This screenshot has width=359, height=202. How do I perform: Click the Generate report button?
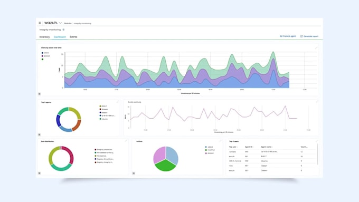(x=309, y=36)
